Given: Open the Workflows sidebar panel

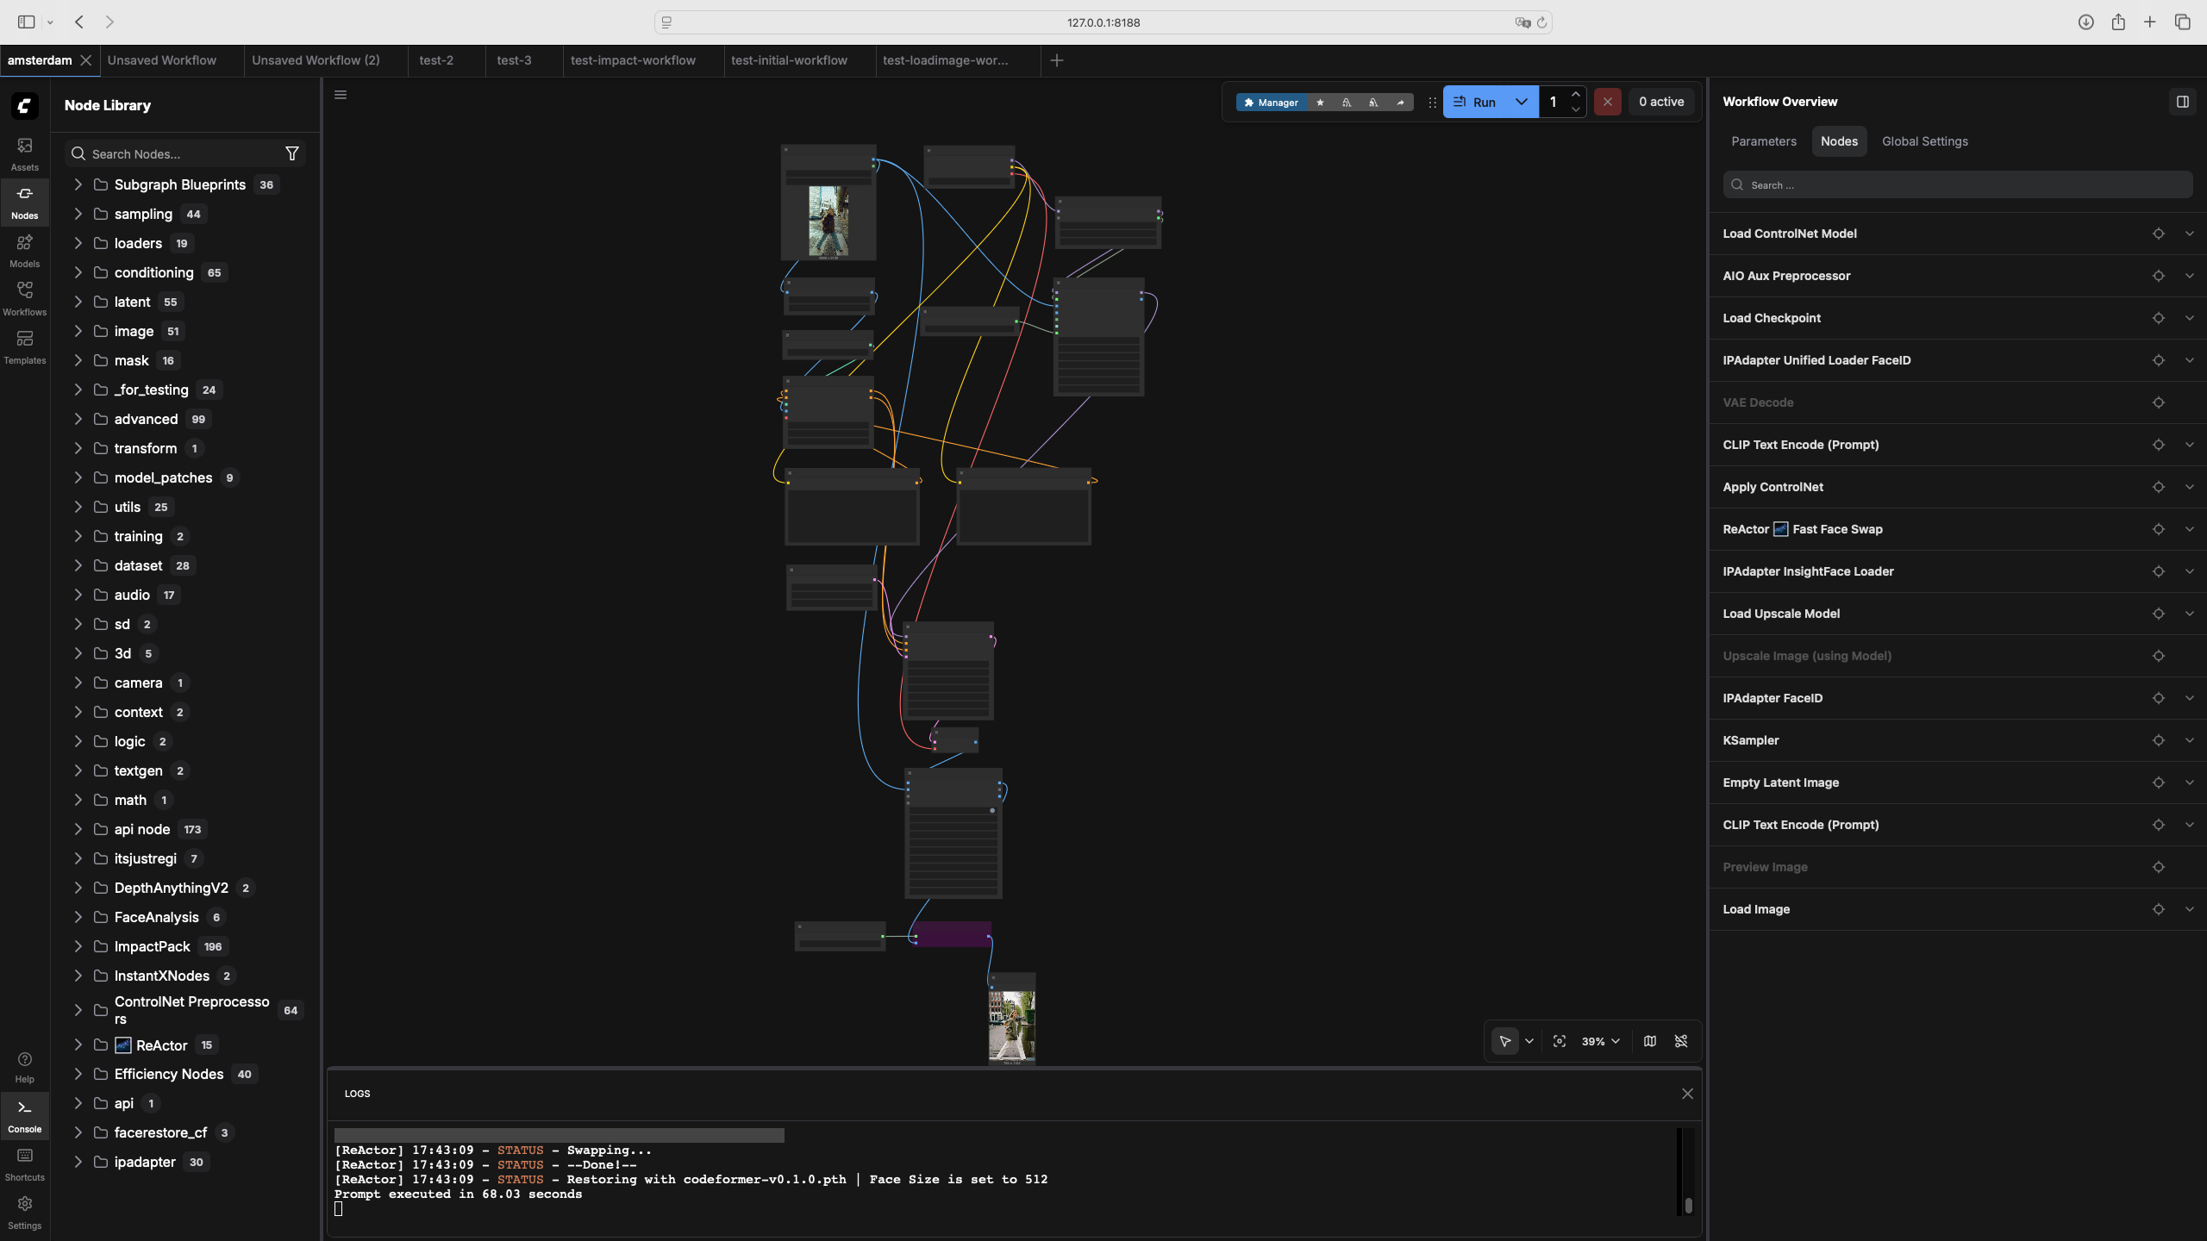Looking at the screenshot, I should click(x=24, y=298).
